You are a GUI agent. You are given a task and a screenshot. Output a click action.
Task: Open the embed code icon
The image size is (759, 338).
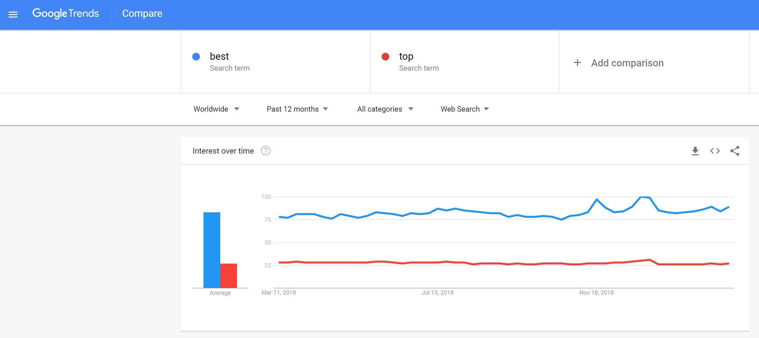point(715,151)
